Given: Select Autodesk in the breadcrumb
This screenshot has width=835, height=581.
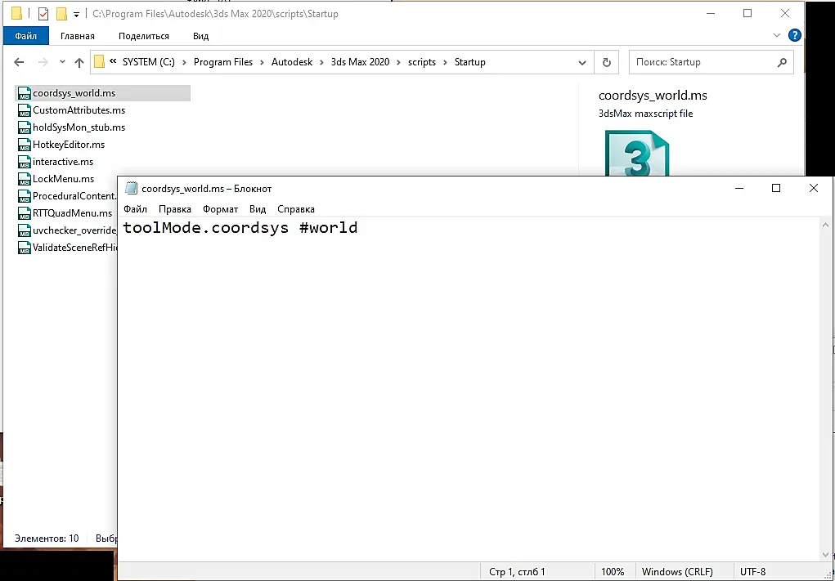Looking at the screenshot, I should (292, 62).
